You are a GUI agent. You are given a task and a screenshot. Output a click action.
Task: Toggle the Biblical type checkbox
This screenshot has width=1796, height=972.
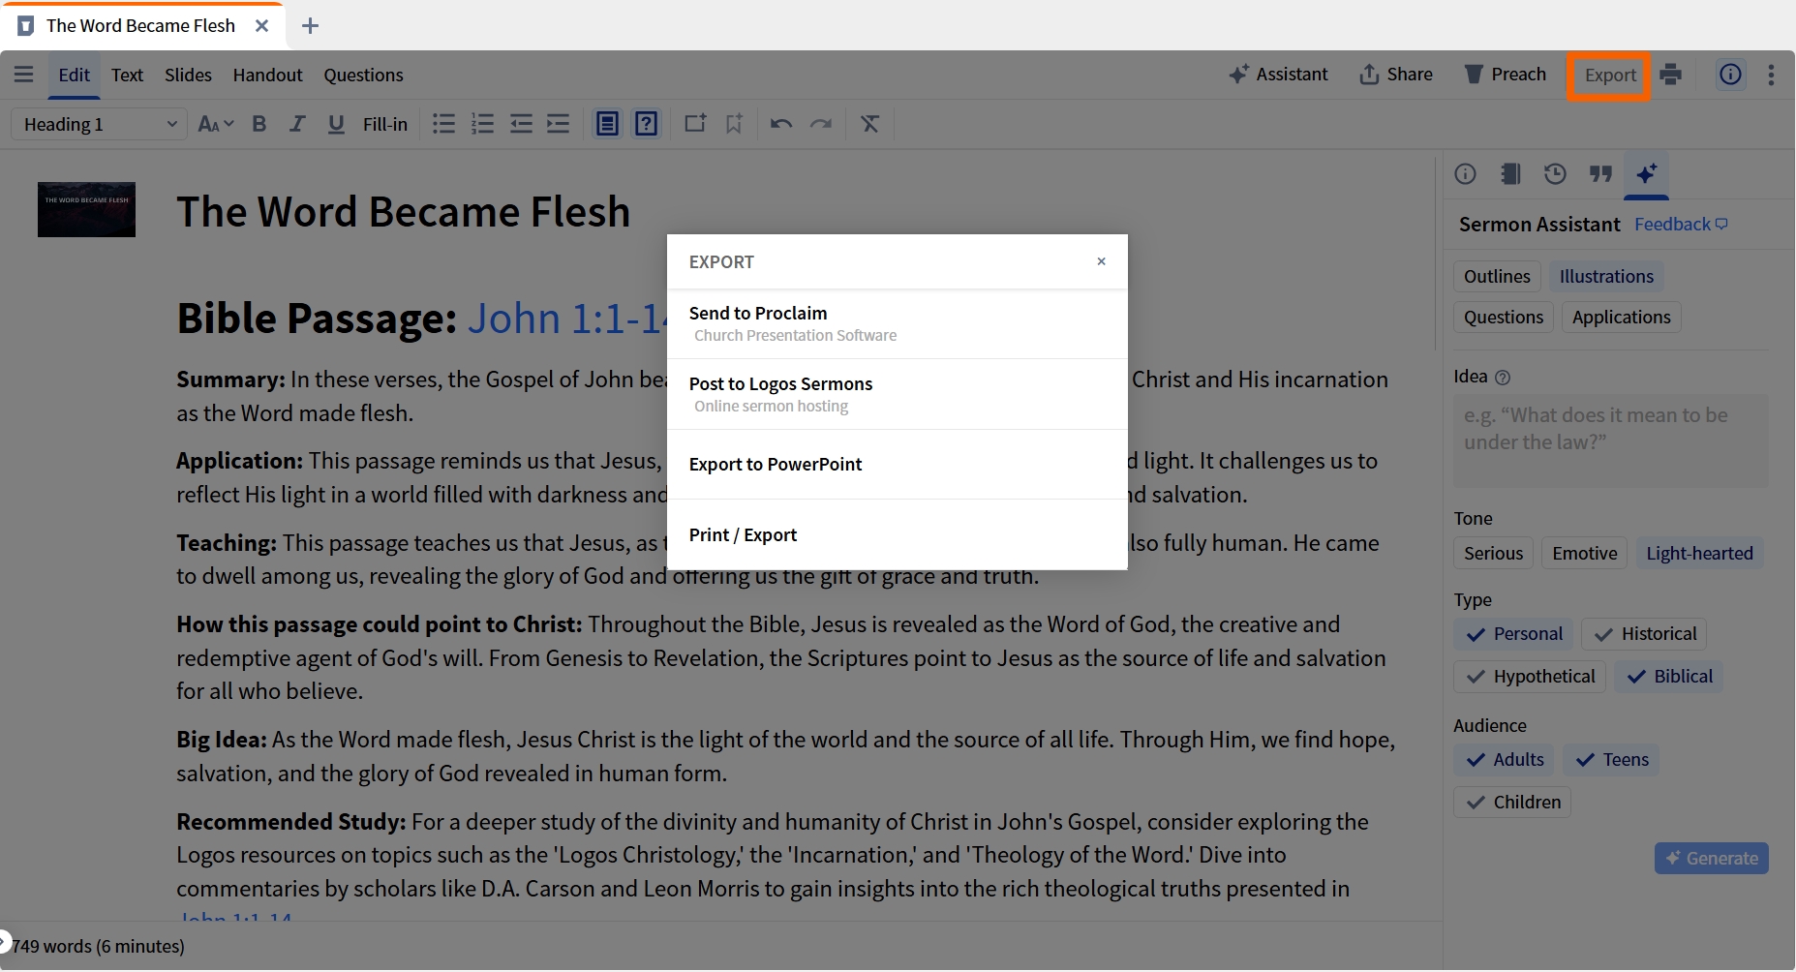click(x=1669, y=677)
